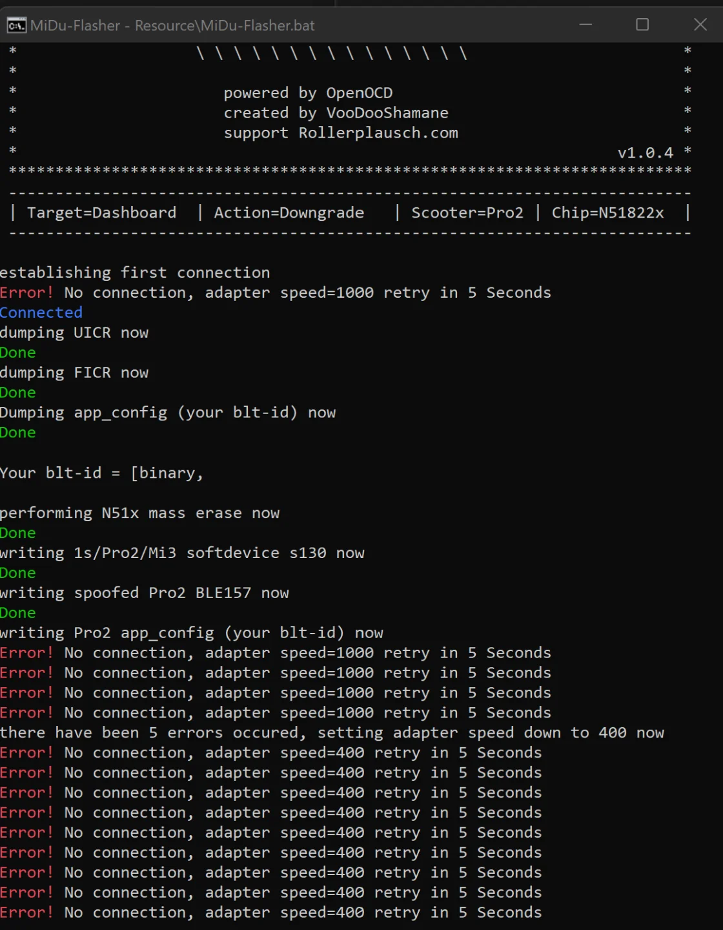Click the v1.0.4 version label

point(645,153)
